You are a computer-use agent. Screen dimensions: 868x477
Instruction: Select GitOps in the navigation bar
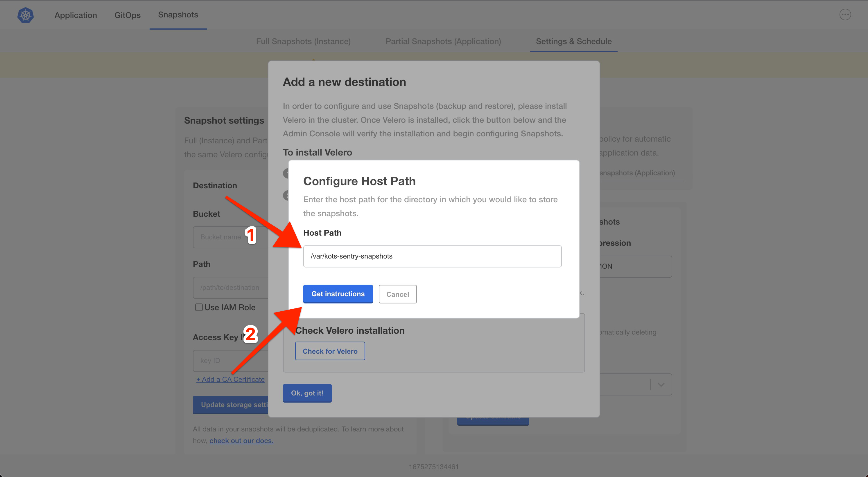click(x=127, y=15)
